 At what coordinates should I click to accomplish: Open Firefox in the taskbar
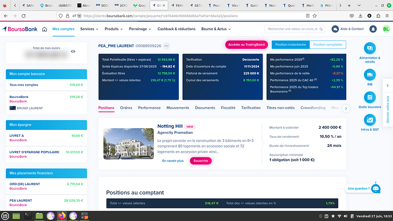coord(62,216)
